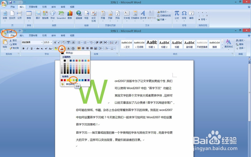Click the large green drop cap W
Screen dimensions: 251x157
93,92
